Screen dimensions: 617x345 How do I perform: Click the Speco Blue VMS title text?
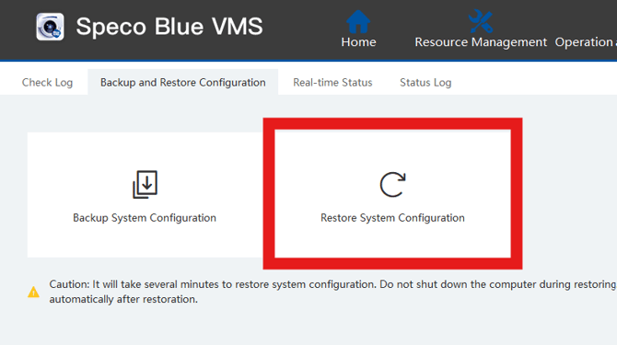(x=169, y=27)
